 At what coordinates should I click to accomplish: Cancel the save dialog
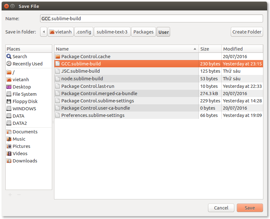pyautogui.click(x=221, y=208)
